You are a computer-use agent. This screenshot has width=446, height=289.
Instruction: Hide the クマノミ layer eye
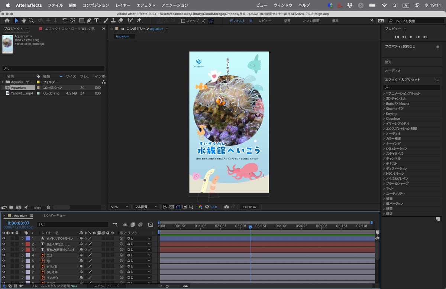[4, 266]
